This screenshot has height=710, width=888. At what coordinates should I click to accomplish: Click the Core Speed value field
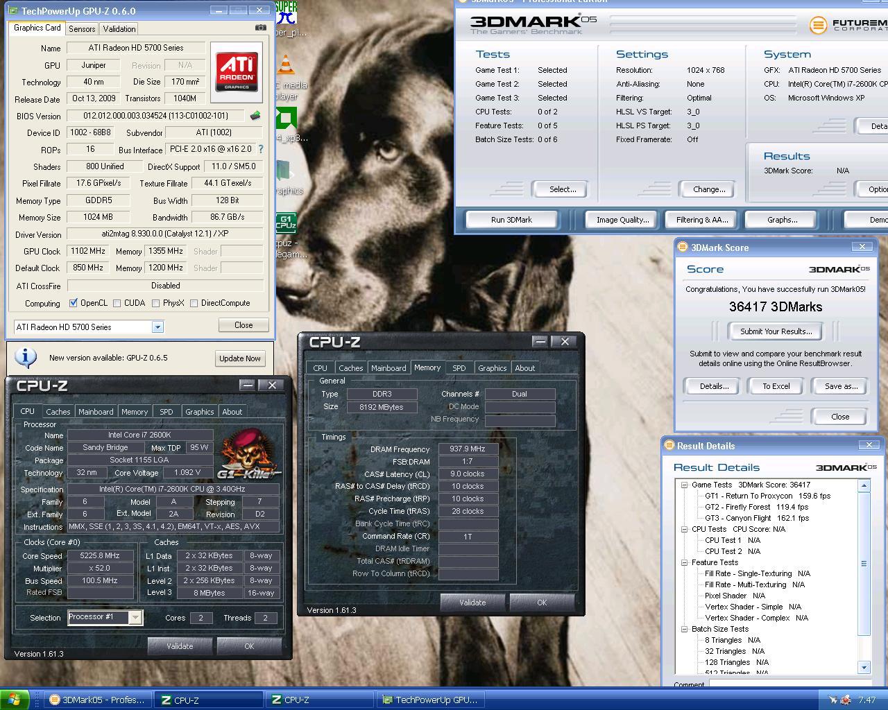coord(100,555)
